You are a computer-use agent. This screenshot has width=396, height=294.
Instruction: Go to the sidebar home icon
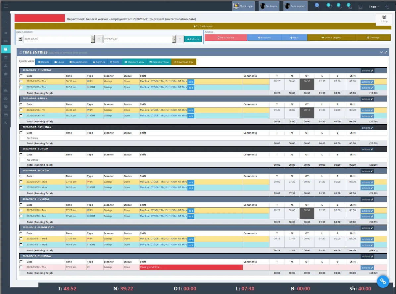tap(6, 33)
